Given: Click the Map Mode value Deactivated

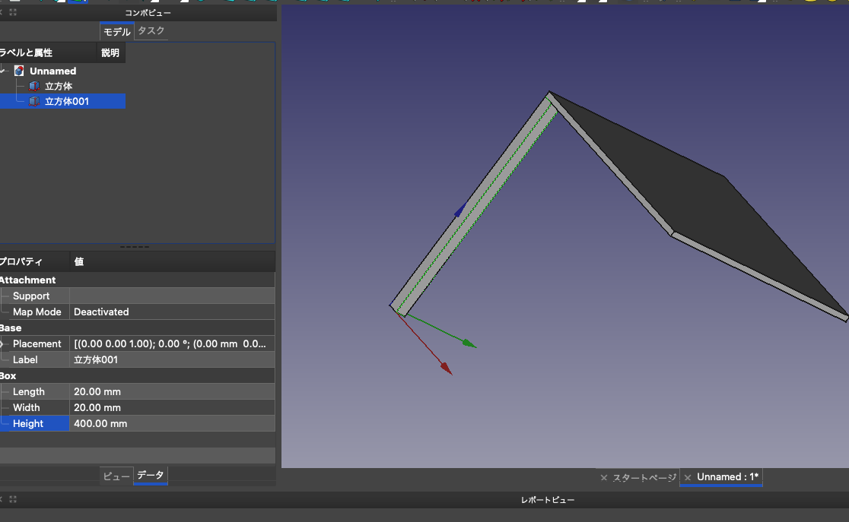Looking at the screenshot, I should point(172,312).
